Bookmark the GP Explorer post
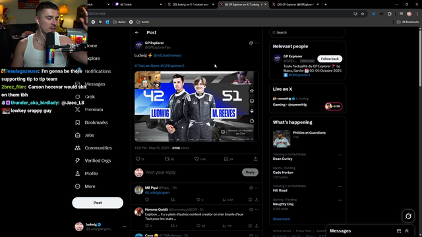Image resolution: width=422 pixels, height=237 pixels. pyautogui.click(x=226, y=159)
